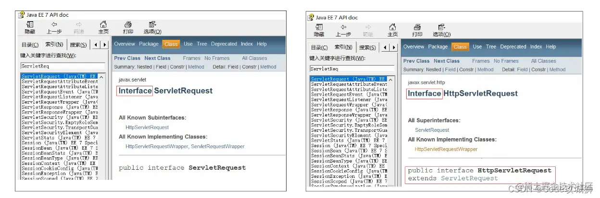Click 主页 home icon in ServletRequest doc window
Image resolution: width=600 pixels, height=198 pixels.
tap(103, 27)
